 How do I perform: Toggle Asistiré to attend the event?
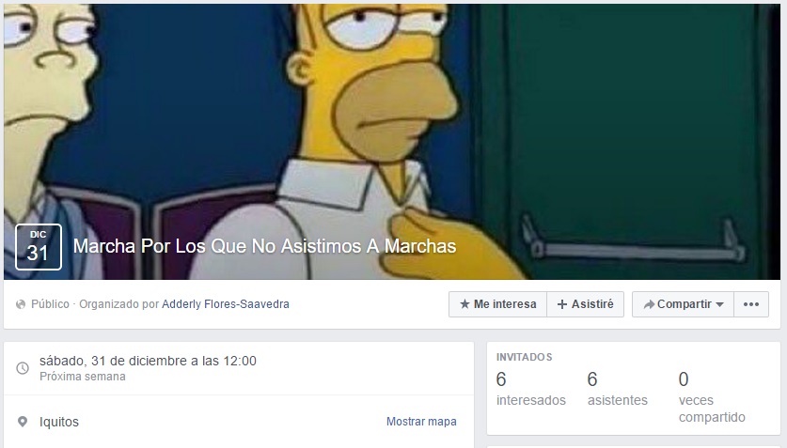(x=585, y=304)
